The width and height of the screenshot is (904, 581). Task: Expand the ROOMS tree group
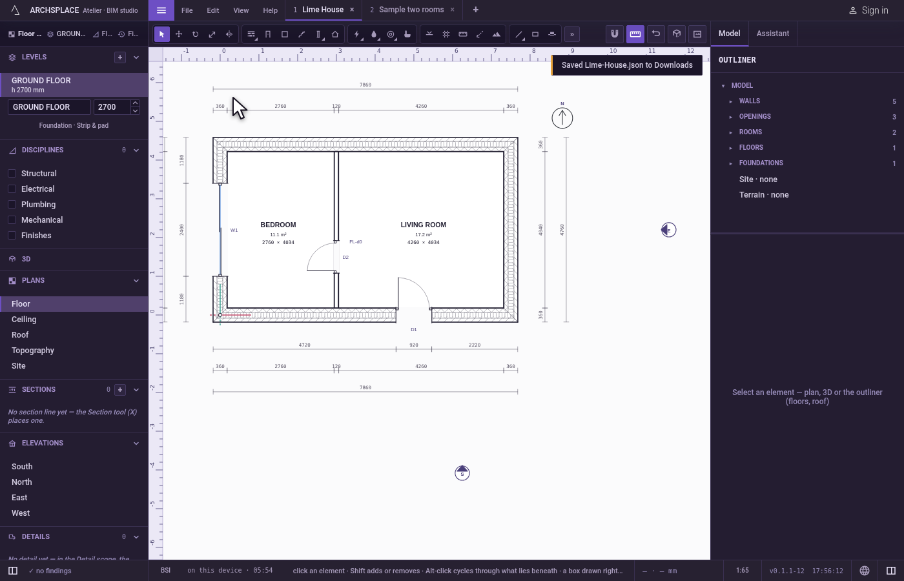pyautogui.click(x=731, y=132)
